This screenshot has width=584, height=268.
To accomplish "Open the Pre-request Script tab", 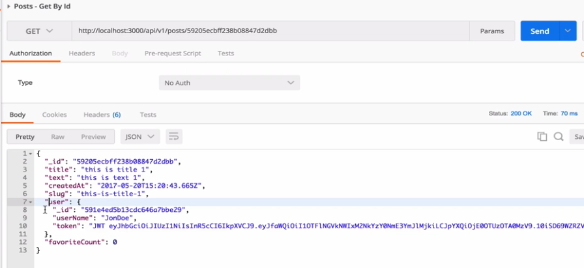I will click(173, 53).
